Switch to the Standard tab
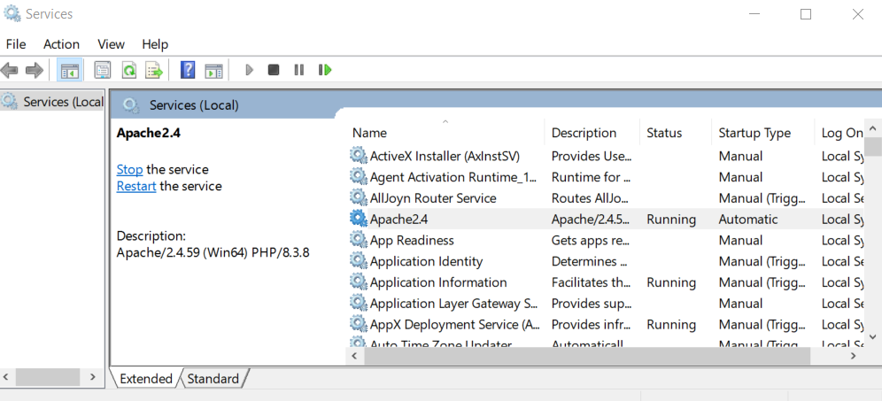 213,379
